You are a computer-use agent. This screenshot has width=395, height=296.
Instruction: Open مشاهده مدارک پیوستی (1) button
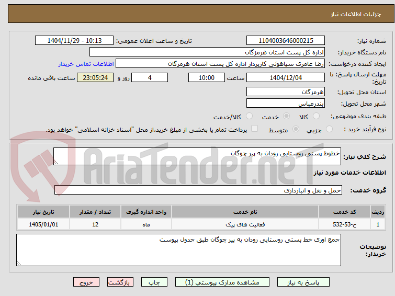[x=222, y=282]
